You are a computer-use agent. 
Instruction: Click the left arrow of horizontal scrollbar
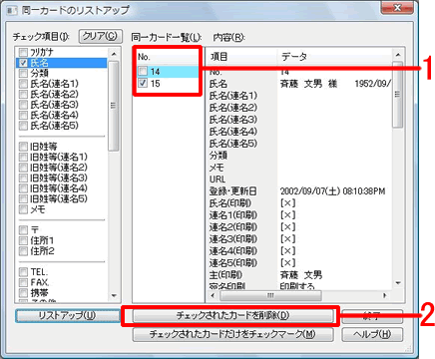click(x=213, y=295)
